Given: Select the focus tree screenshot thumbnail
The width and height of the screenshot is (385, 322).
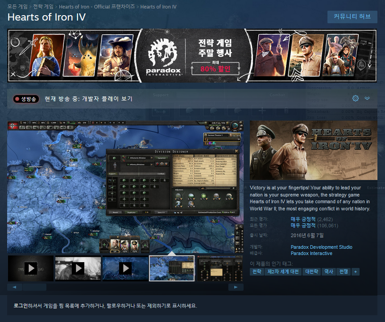Looking at the screenshot, I should coord(220,268).
